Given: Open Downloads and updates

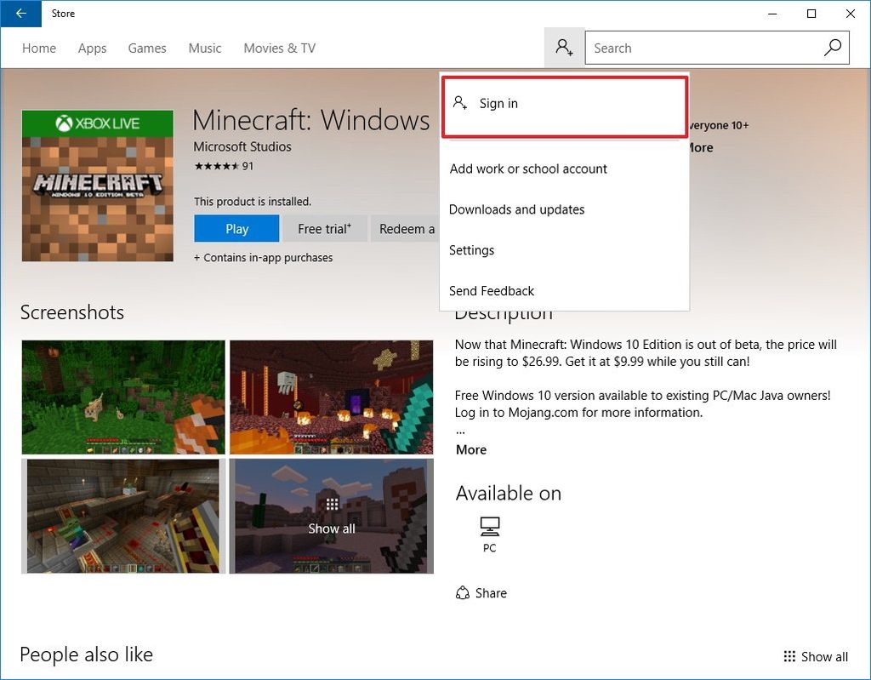Looking at the screenshot, I should tap(516, 209).
